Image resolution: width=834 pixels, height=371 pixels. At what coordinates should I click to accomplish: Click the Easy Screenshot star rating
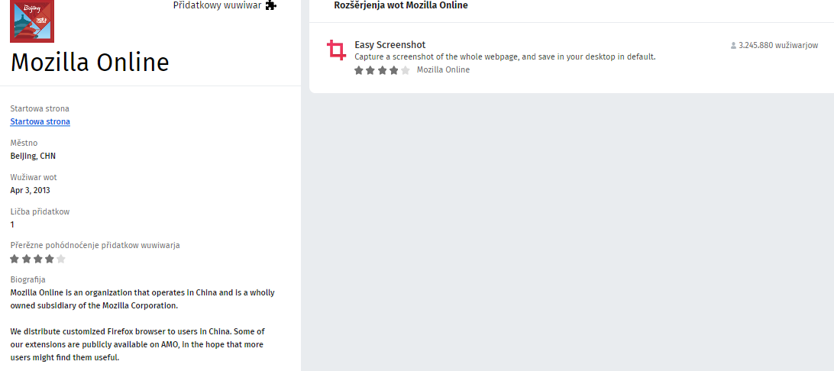coord(382,70)
